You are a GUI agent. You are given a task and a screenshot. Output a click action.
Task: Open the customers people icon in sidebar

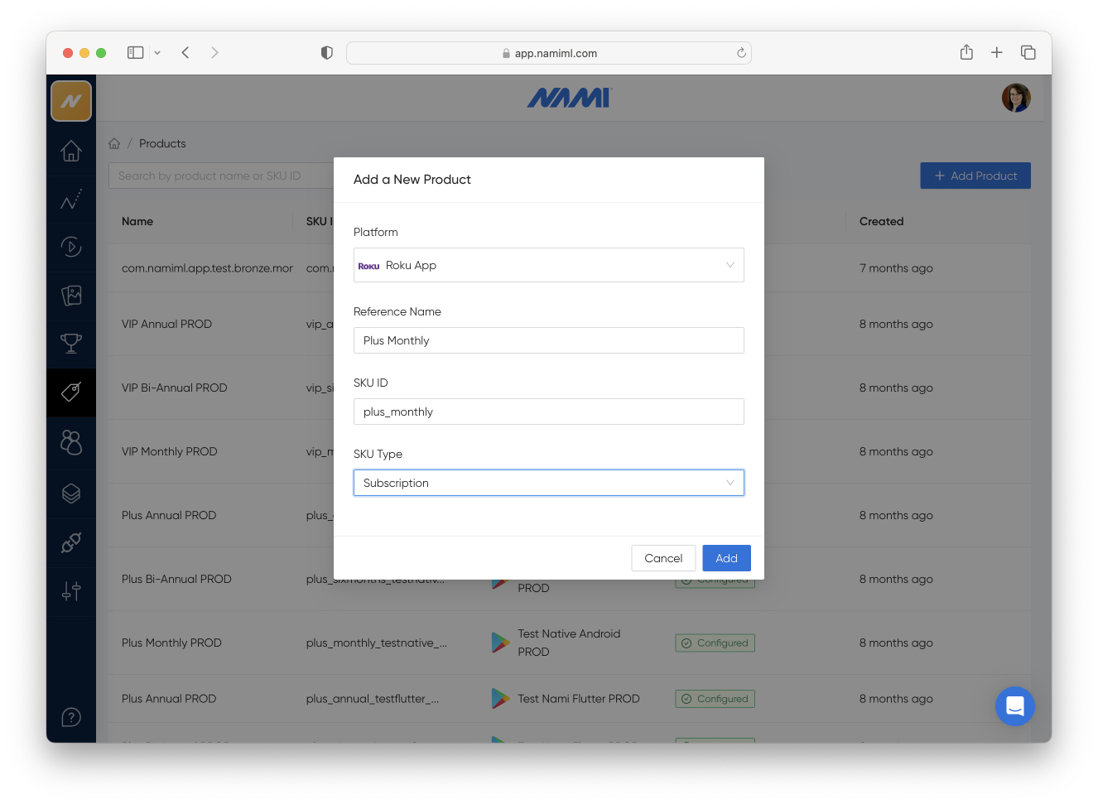click(71, 442)
